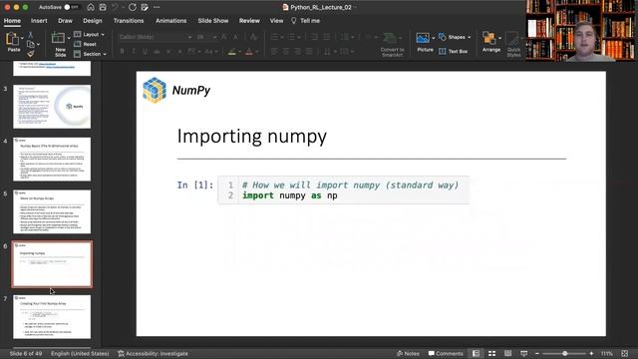
Task: Toggle Underline formatting
Action: (145, 51)
